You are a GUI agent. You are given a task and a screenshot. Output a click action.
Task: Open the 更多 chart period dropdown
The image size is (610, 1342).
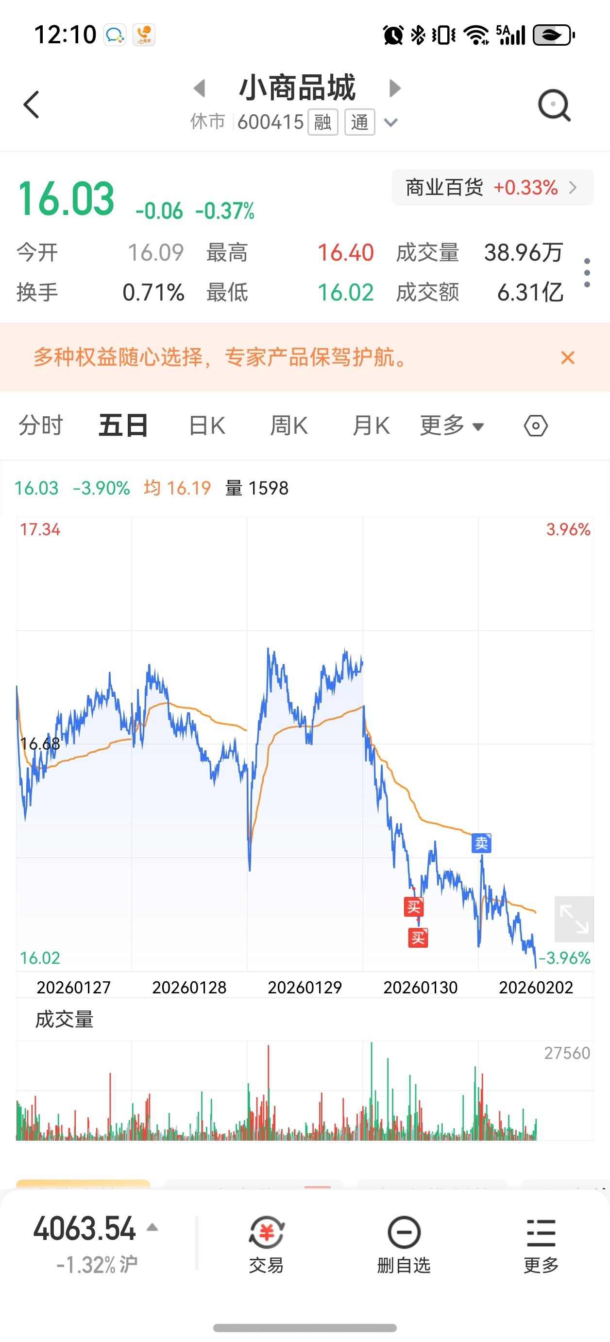[x=451, y=425]
